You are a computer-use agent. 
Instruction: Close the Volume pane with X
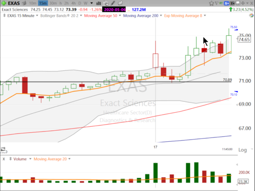[4, 159]
